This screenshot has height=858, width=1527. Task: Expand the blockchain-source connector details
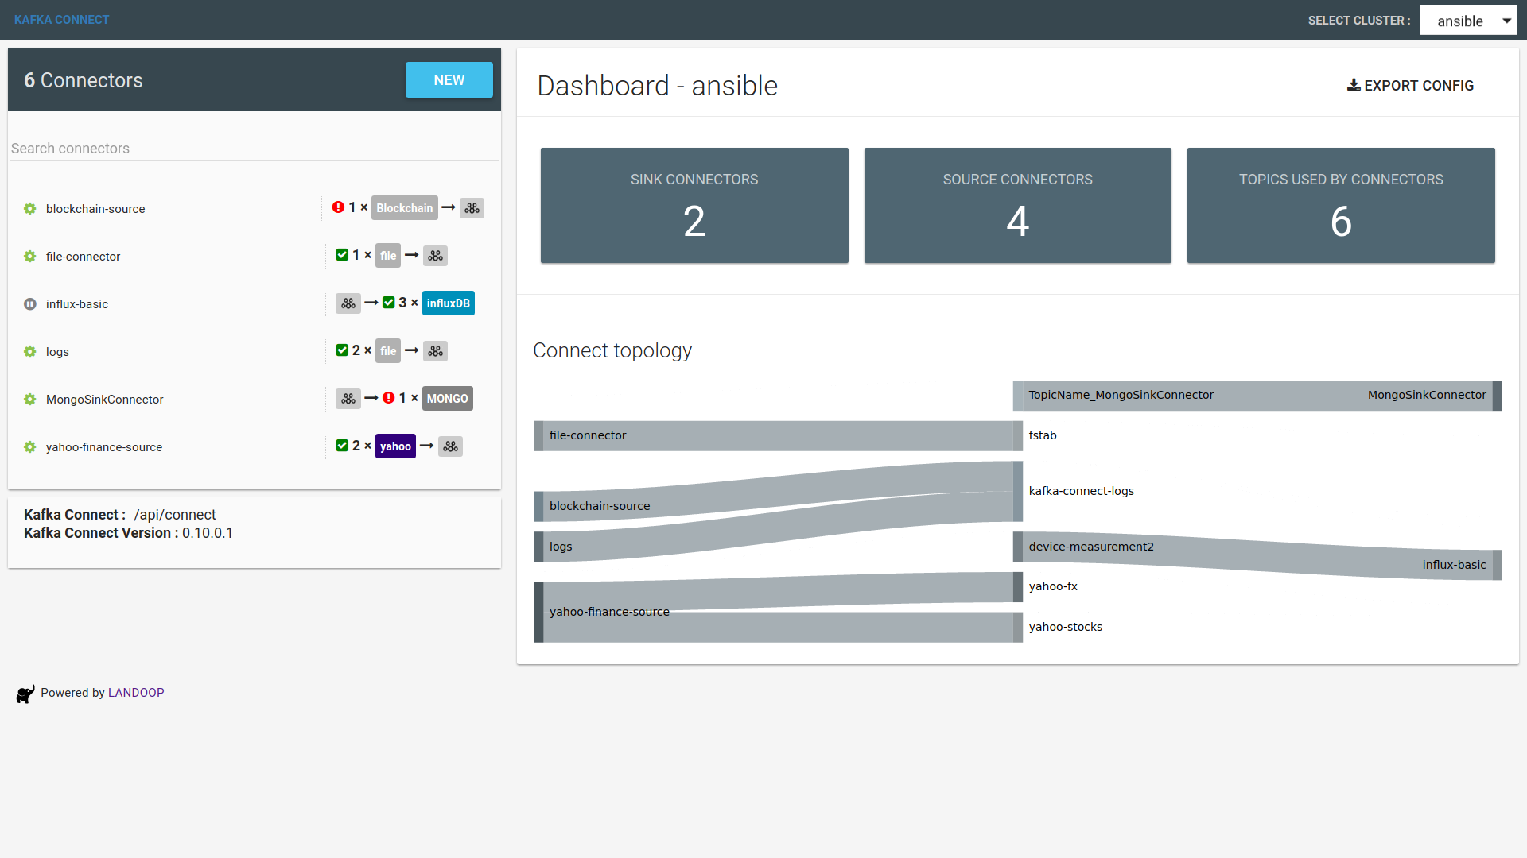[x=95, y=208]
